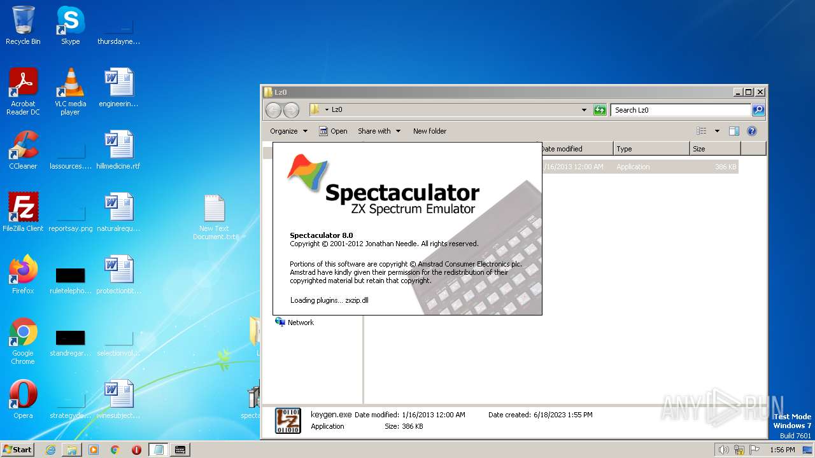
Task: Open the Windows Start menu
Action: click(x=18, y=450)
